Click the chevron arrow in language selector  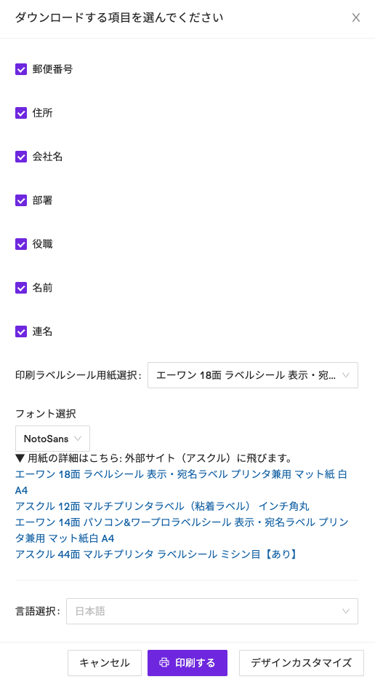coord(346,611)
